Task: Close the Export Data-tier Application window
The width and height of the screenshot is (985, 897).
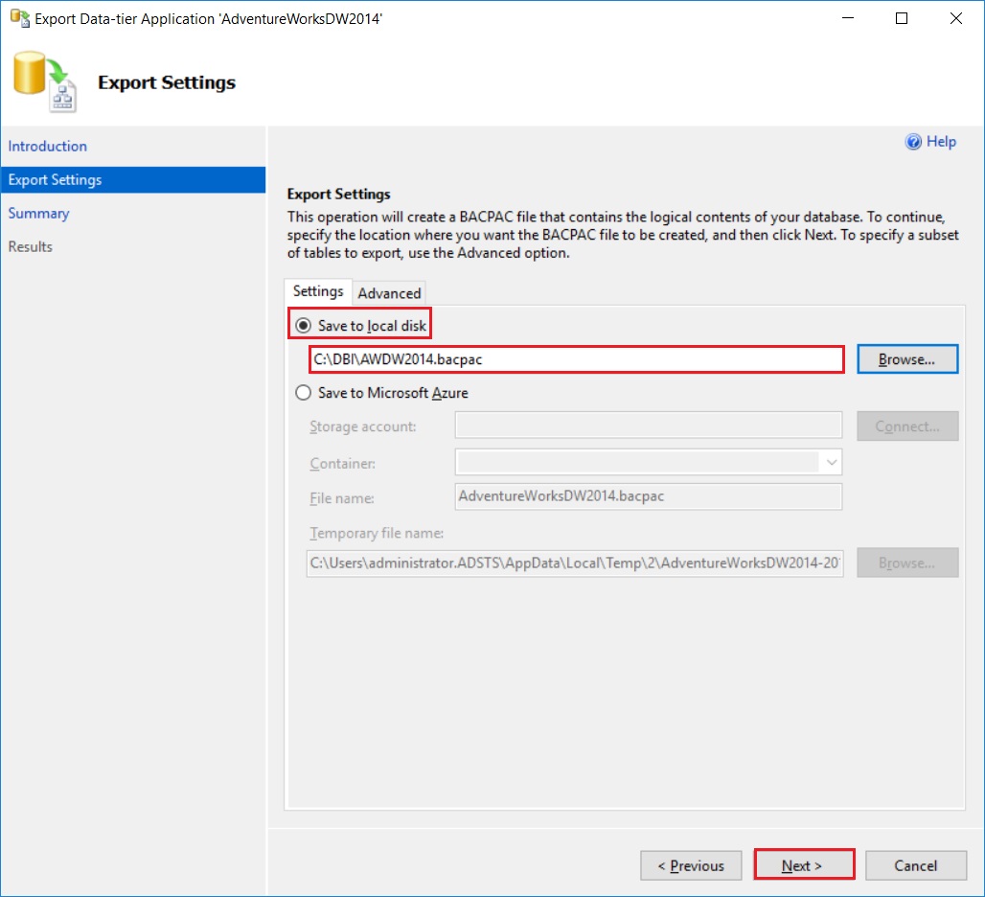Action: [956, 18]
